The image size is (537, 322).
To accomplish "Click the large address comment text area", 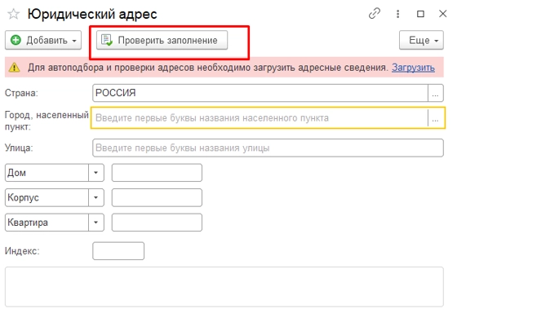I will [224, 287].
